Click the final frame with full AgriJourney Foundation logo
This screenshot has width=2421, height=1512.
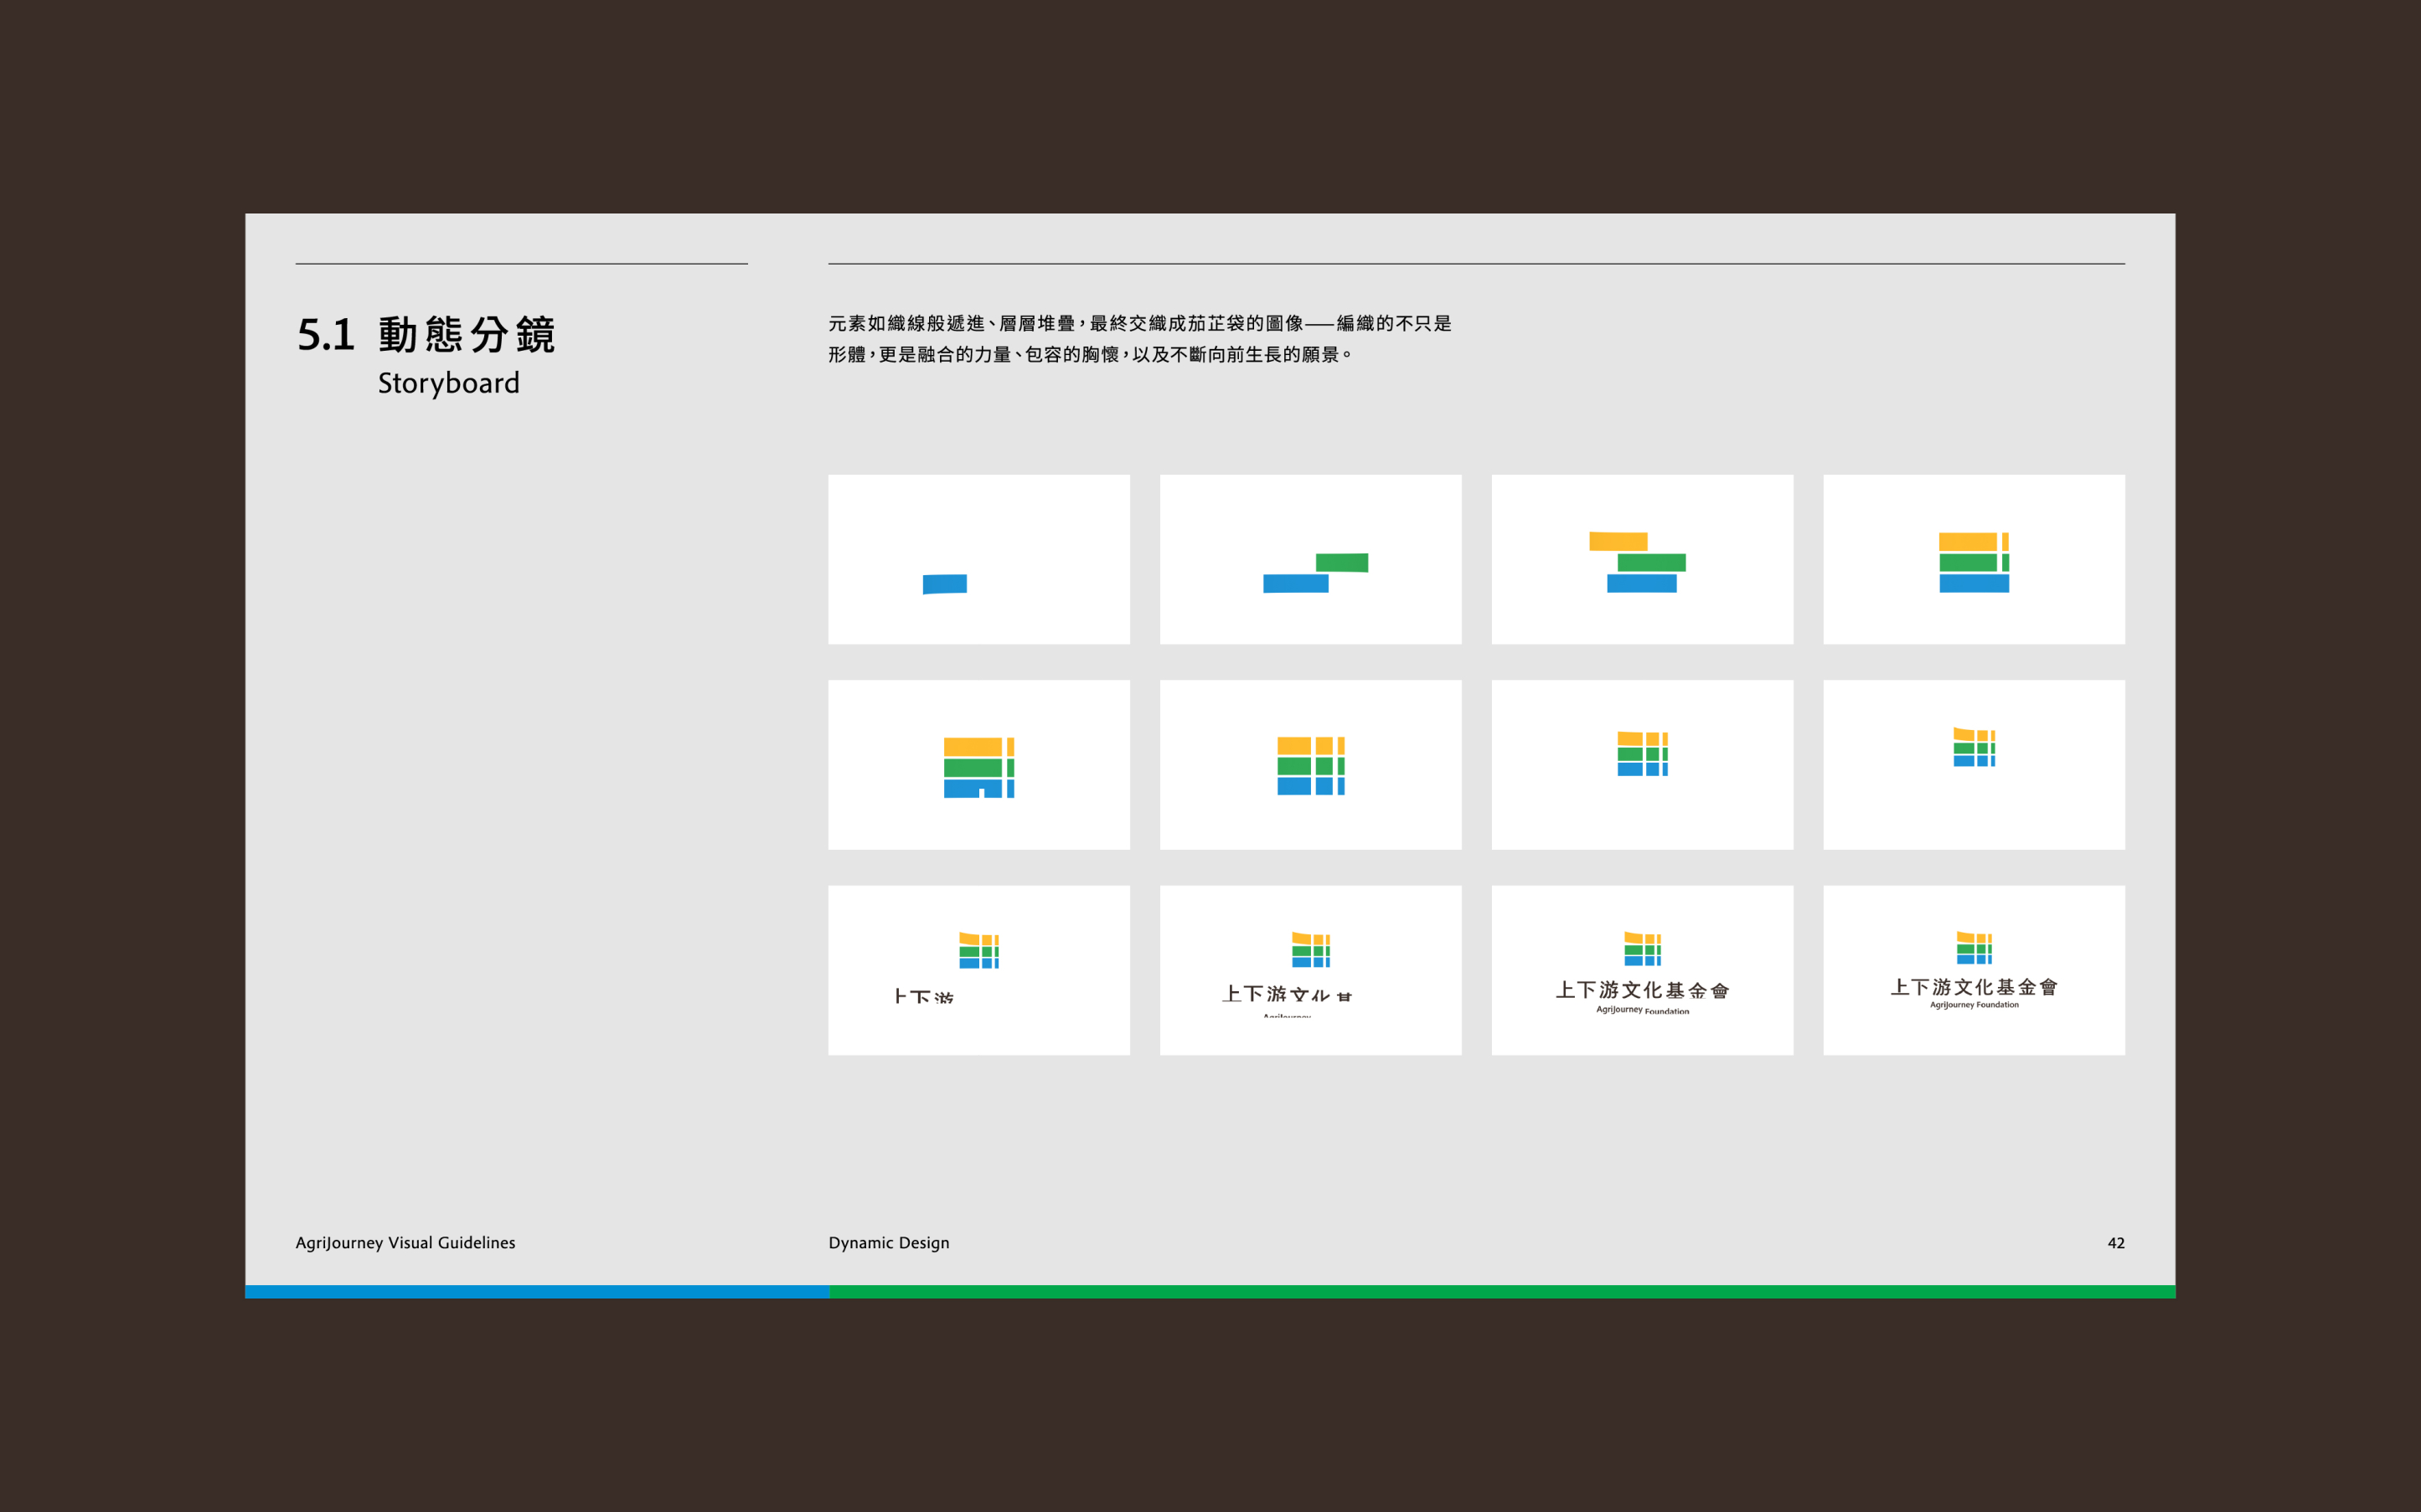(x=1974, y=970)
